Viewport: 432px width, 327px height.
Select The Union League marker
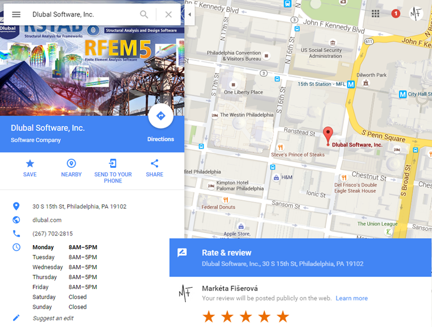388,232
